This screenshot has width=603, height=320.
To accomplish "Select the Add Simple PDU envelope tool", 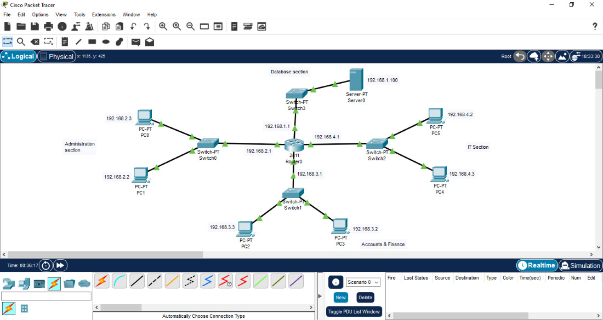I will [x=136, y=42].
